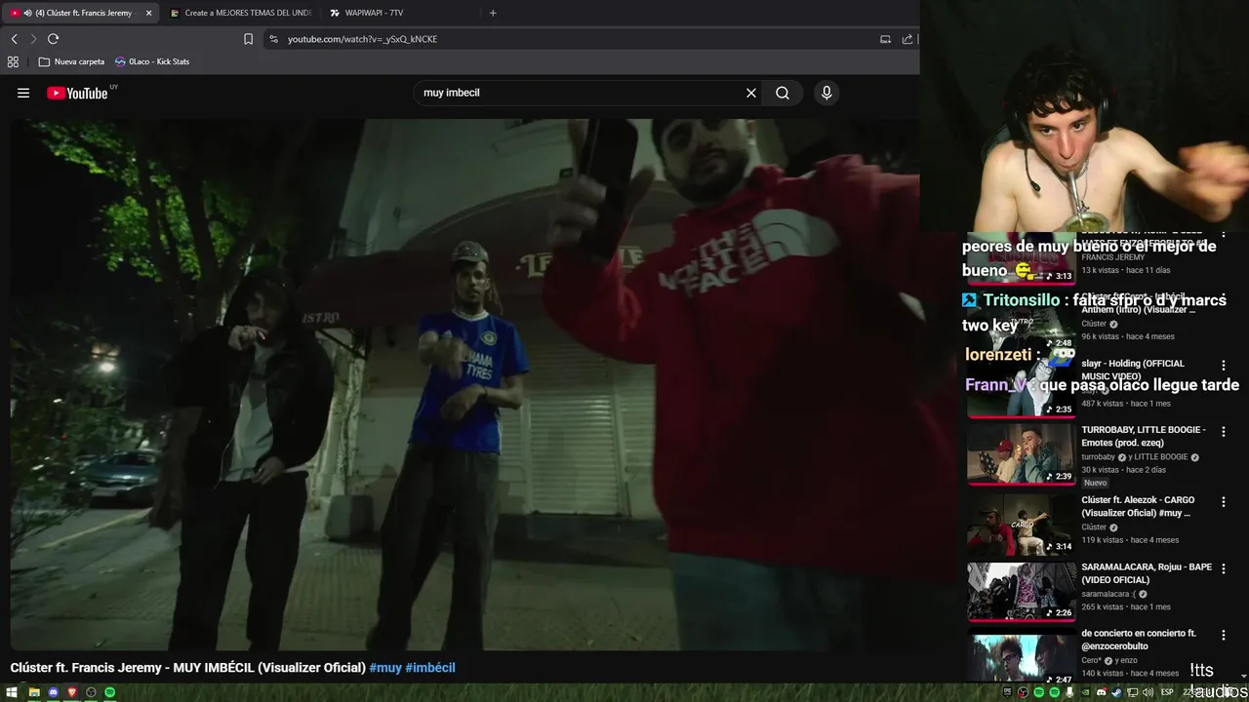Click the share icon in address bar

tap(907, 39)
